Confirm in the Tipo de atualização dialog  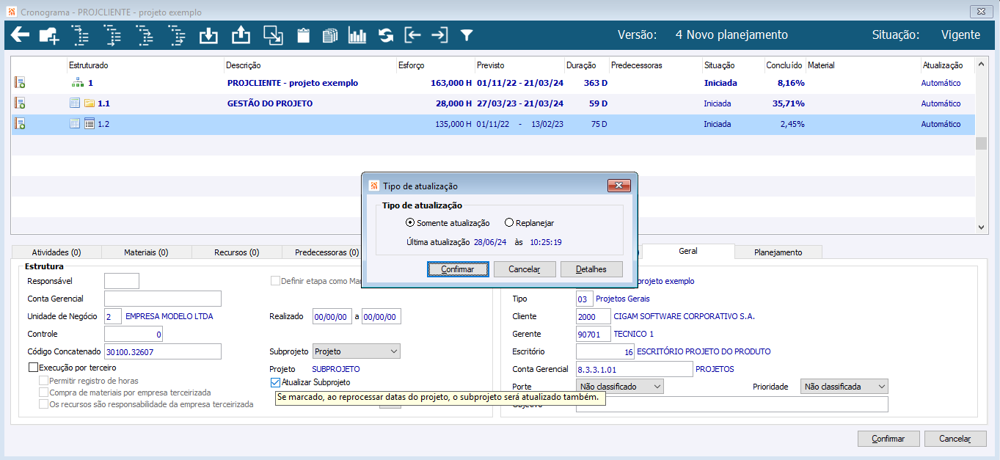point(458,269)
